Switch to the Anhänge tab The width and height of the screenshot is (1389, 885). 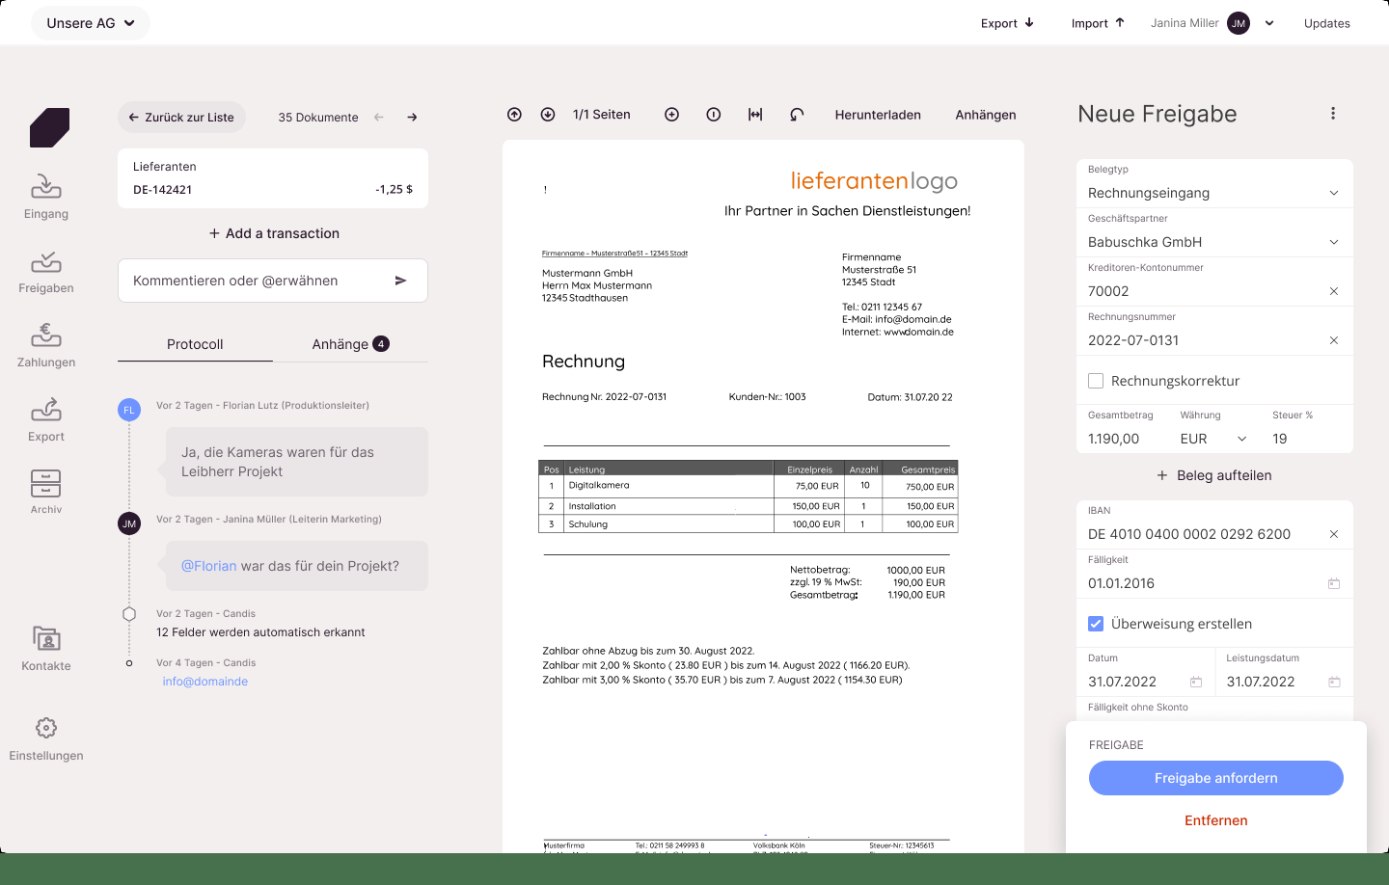(350, 344)
